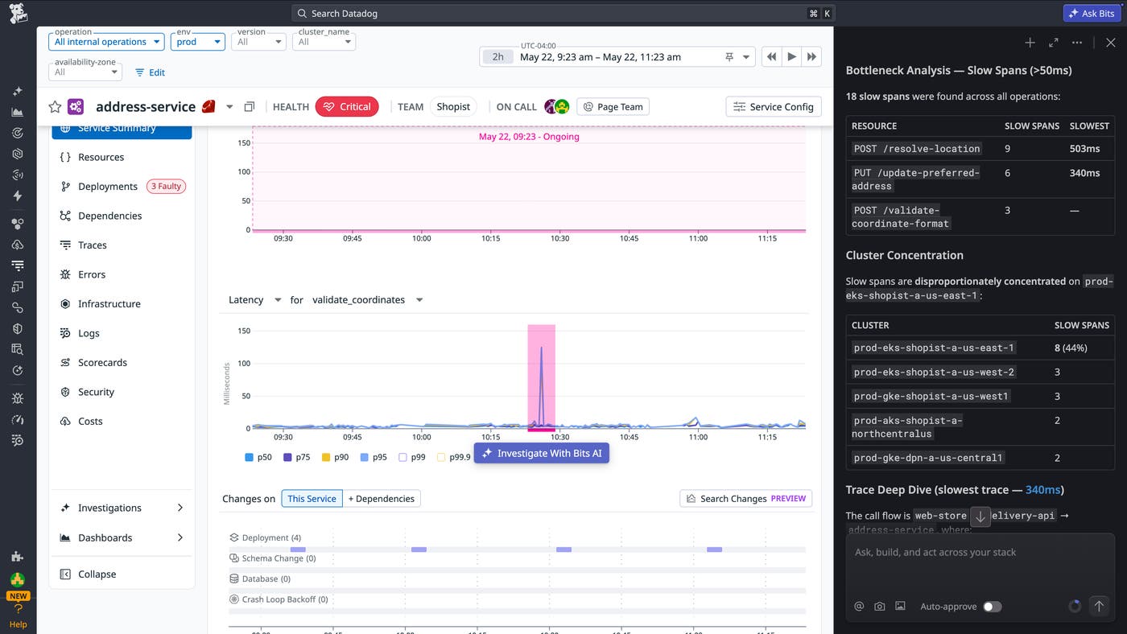1127x634 pixels.
Task: Toggle the p90 latency series
Action: (335, 457)
